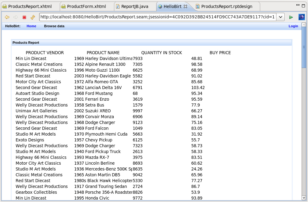
Task: Go back with the browser back arrow
Action: coord(7,17)
